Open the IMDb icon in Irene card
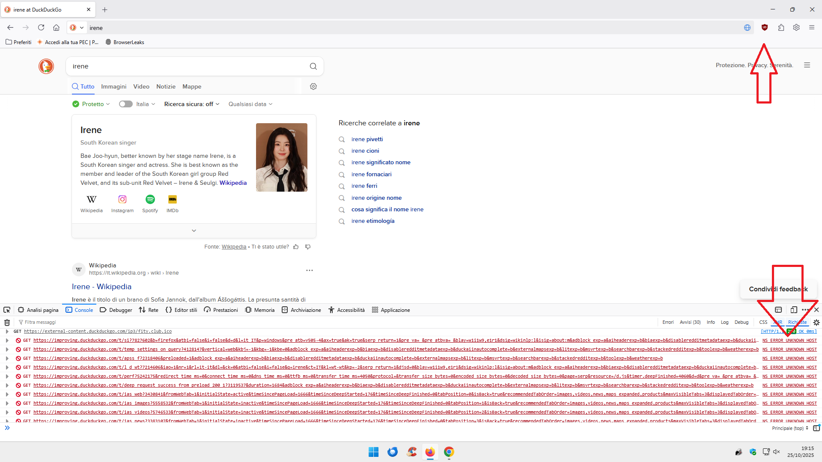This screenshot has width=822, height=462. coord(173,199)
